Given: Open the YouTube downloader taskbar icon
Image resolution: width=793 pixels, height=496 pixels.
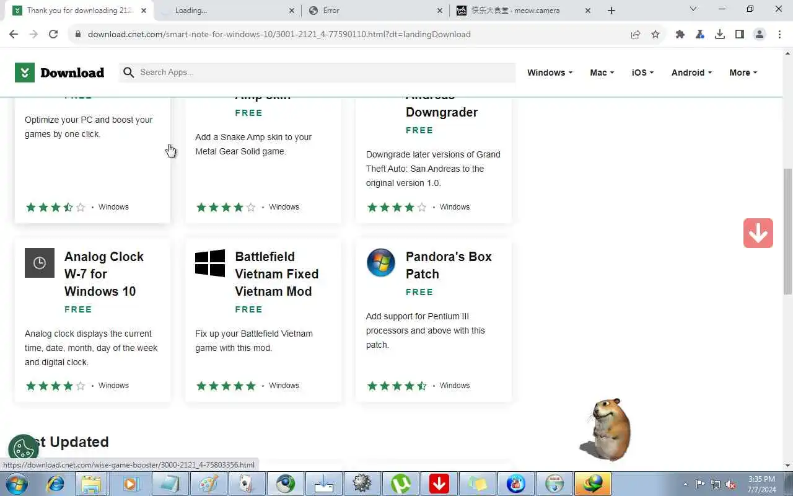Looking at the screenshot, I should tap(516, 484).
